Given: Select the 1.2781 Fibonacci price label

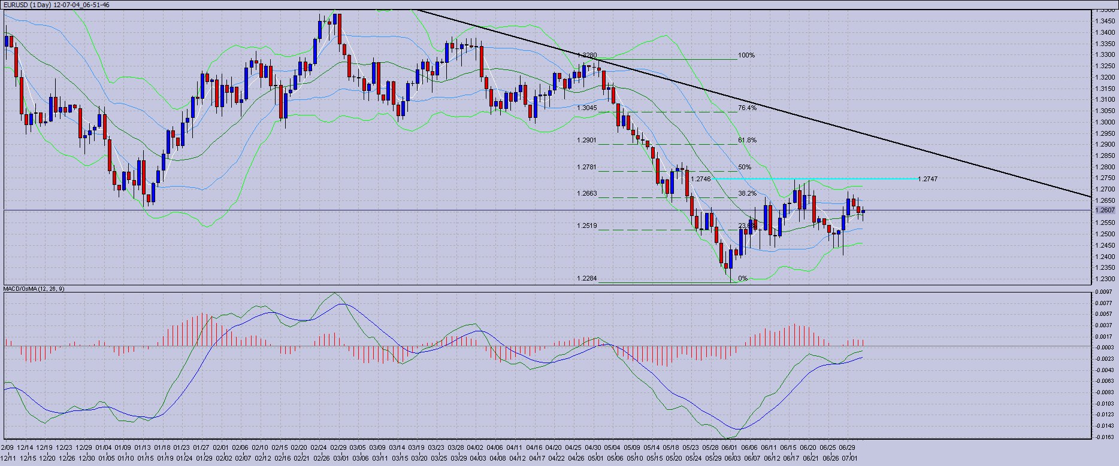Looking at the screenshot, I should 587,167.
